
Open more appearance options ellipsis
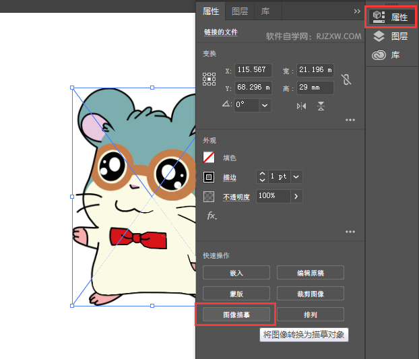350,232
